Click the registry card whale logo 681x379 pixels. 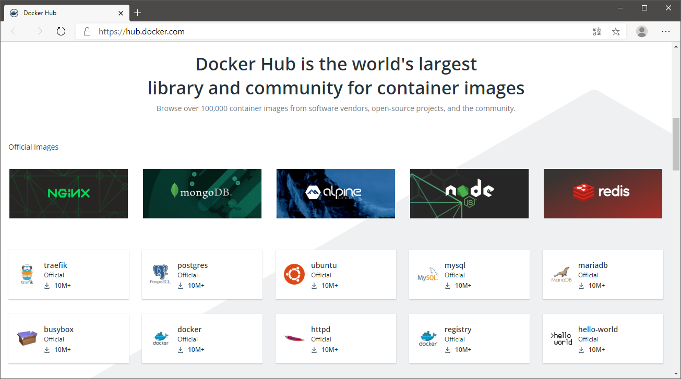(427, 338)
